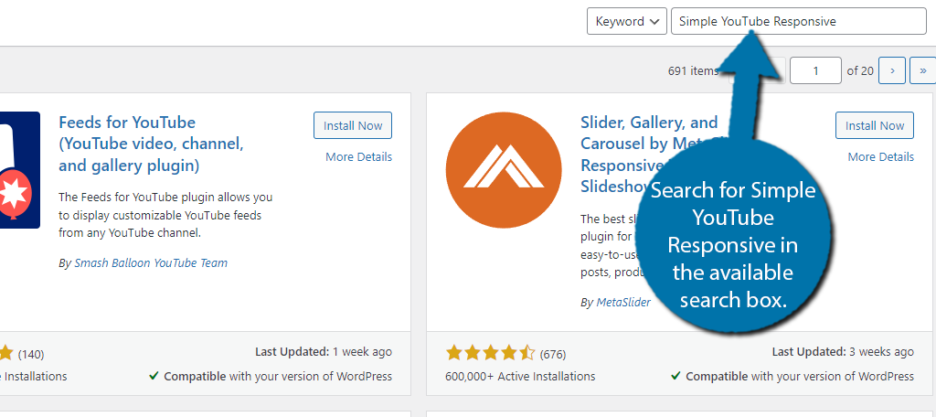Click the (676) ratings count
Viewport: 936px width, 417px height.
coord(553,354)
